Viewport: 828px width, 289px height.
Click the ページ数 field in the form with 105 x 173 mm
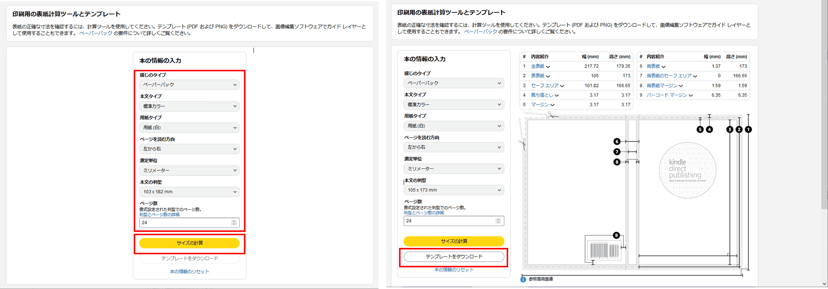tap(454, 221)
